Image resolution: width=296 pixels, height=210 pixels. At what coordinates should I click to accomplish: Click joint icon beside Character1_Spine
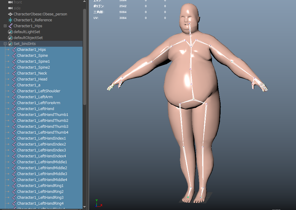click(14, 56)
